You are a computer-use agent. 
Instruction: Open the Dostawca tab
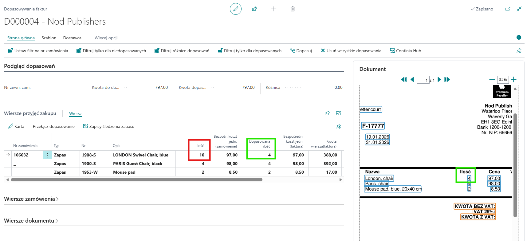click(72, 38)
